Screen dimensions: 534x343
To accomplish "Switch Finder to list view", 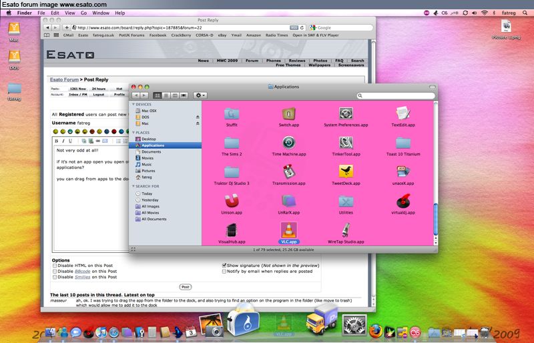I will 166,95.
